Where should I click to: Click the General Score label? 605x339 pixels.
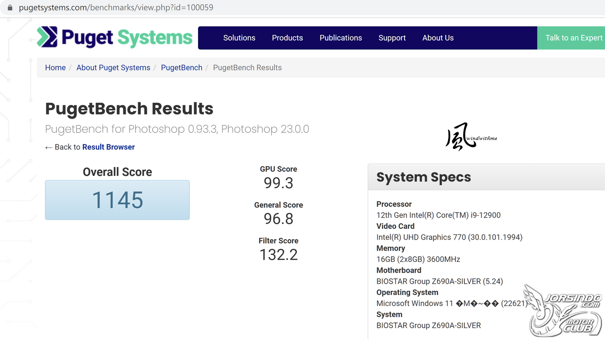(278, 205)
